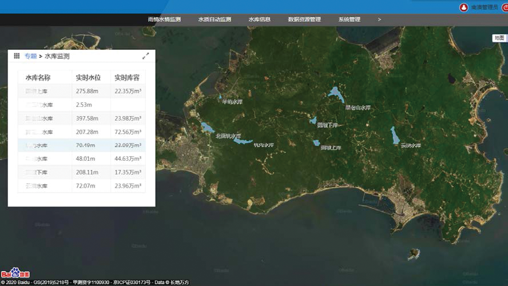Open the 系统管理 menu
Viewport: 508px width, 286px height.
coord(349,19)
